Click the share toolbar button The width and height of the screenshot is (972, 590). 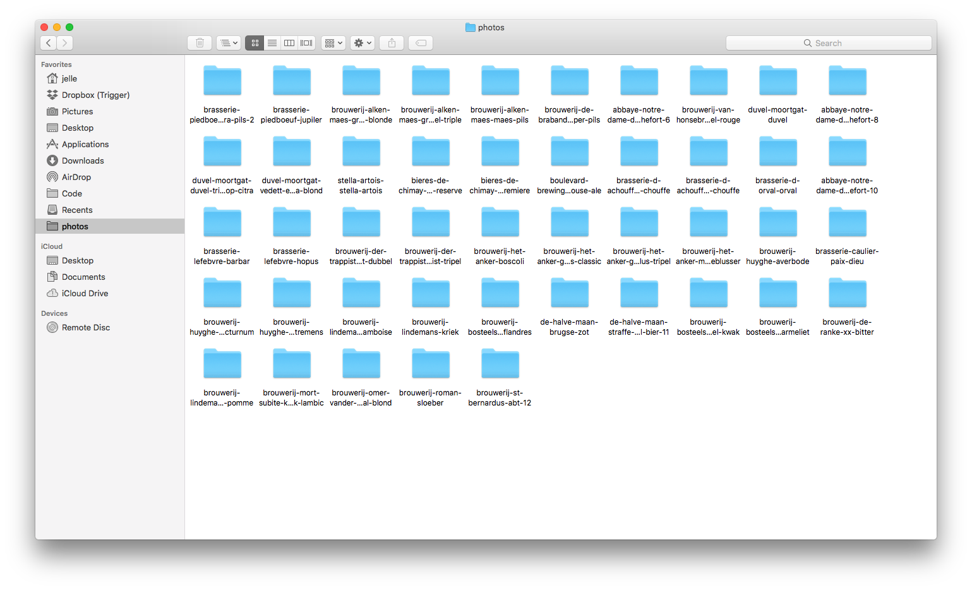point(392,43)
